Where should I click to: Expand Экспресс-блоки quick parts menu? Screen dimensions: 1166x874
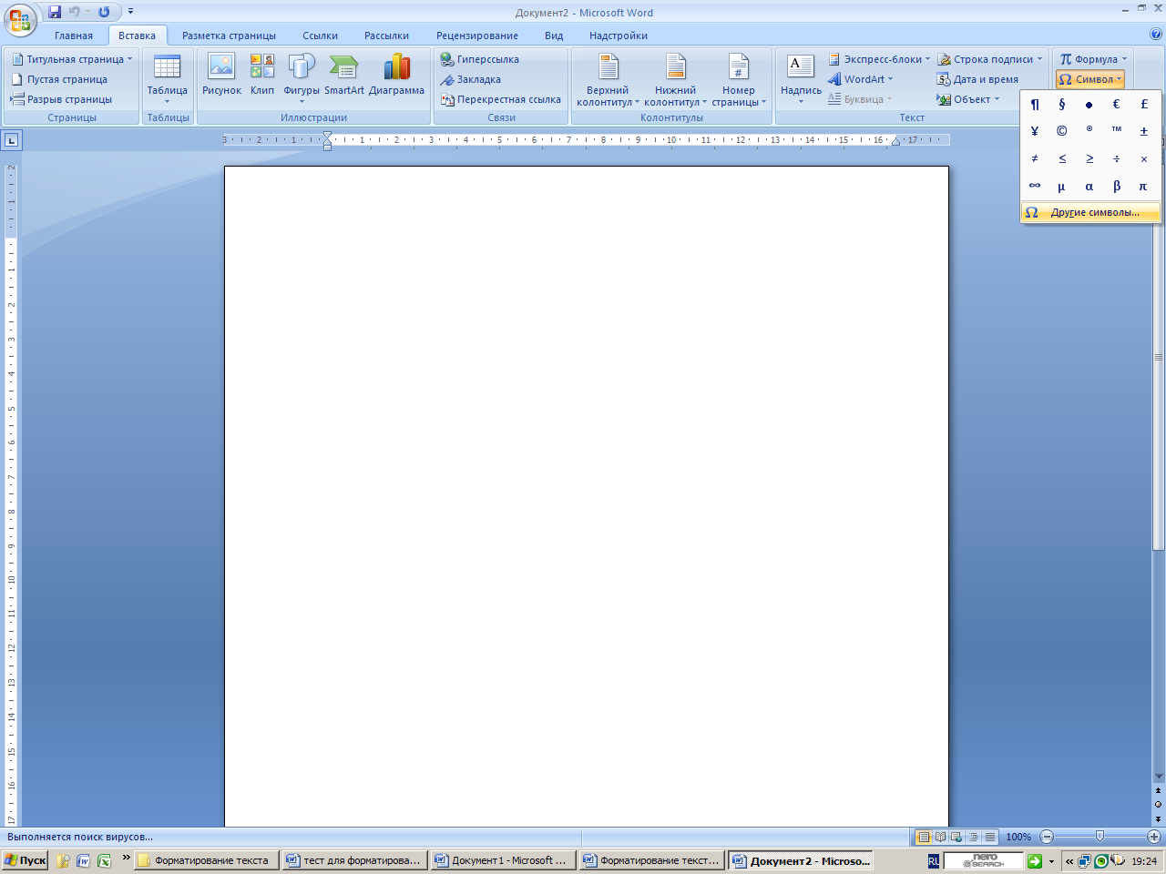click(879, 59)
